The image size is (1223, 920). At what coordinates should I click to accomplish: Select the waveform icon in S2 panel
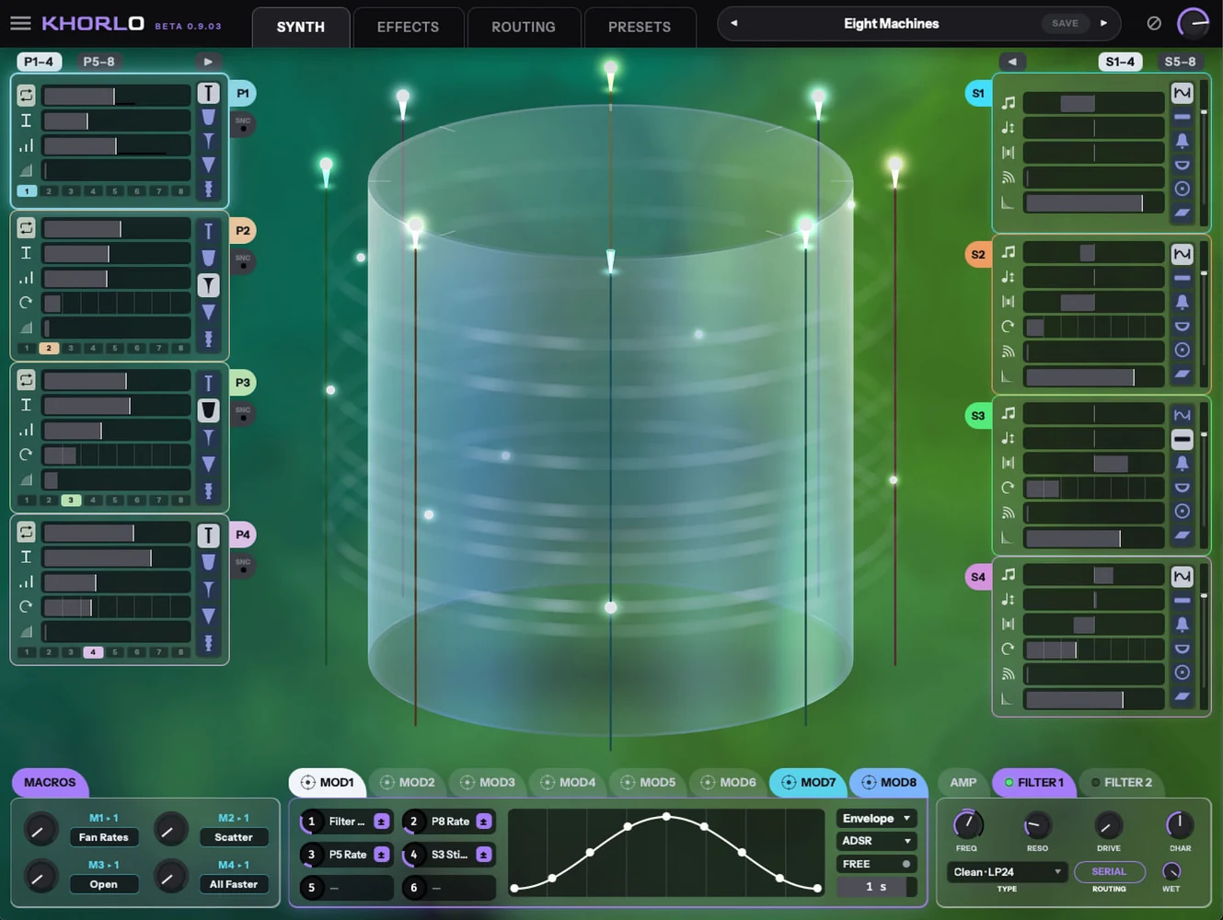(1183, 253)
